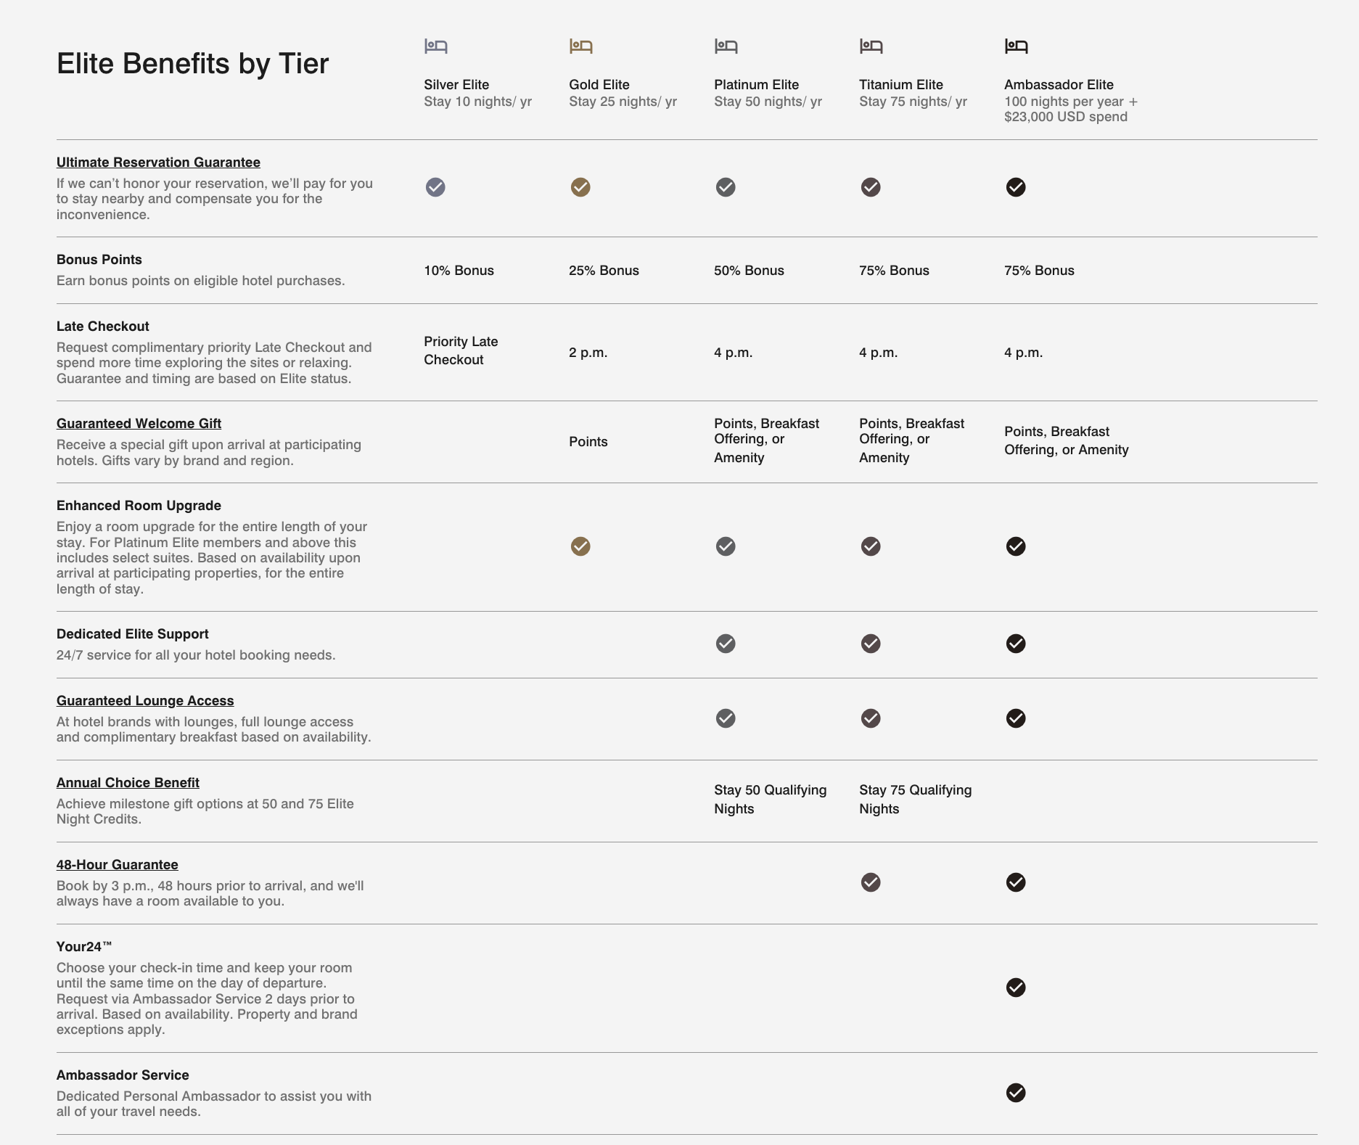Follow the Guaranteed Lounge Access link
The image size is (1359, 1145).
click(145, 701)
